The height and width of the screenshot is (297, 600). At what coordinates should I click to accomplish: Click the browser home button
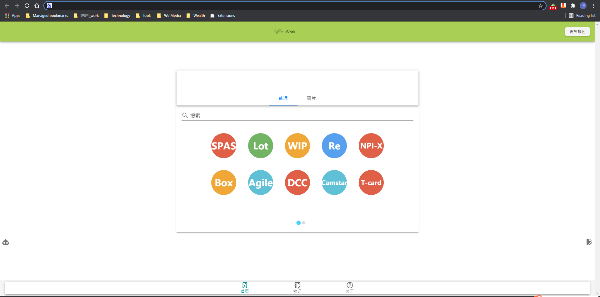(37, 6)
